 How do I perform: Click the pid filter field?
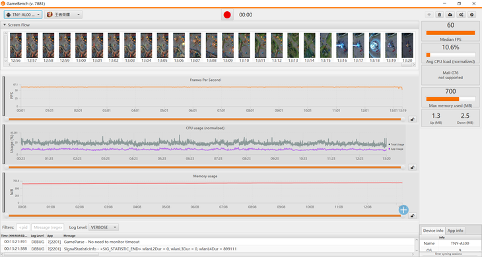pos(23,227)
